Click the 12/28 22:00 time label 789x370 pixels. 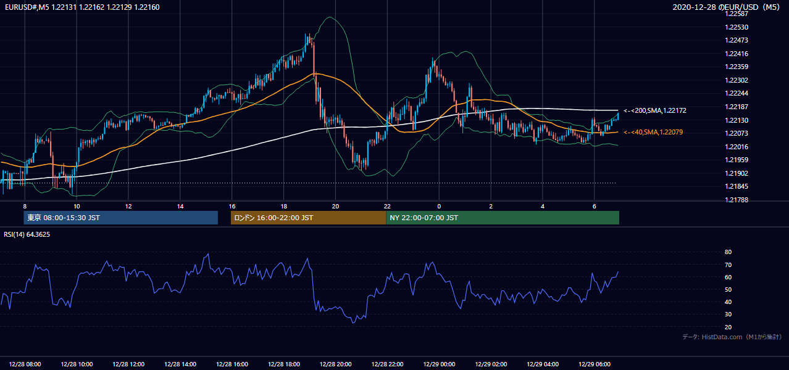[388, 364]
